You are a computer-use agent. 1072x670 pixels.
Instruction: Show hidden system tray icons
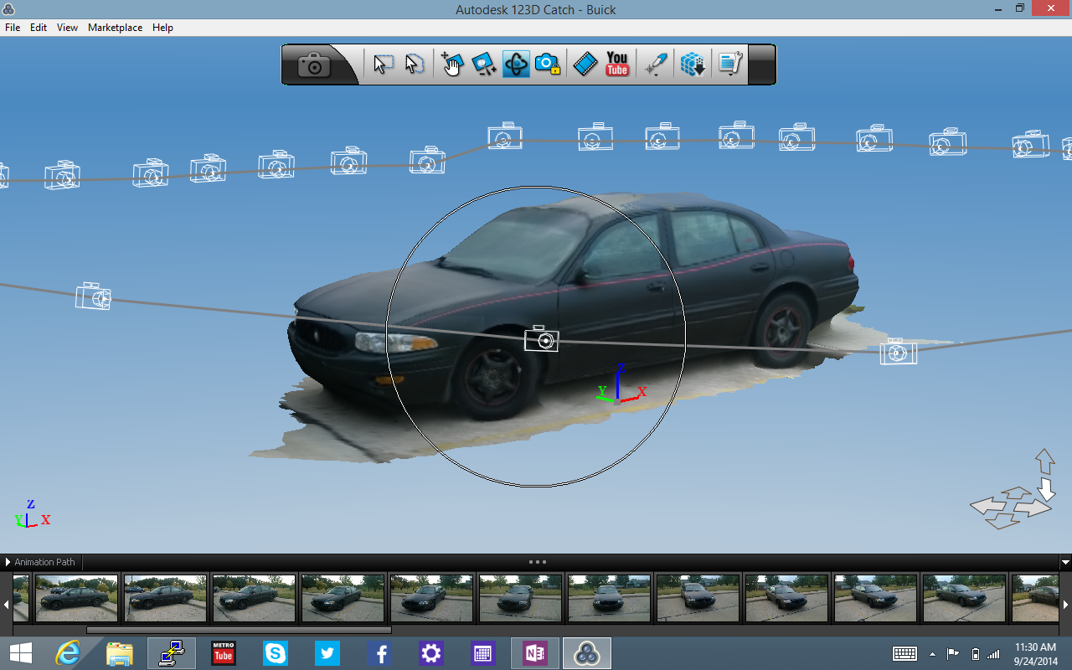coord(932,654)
